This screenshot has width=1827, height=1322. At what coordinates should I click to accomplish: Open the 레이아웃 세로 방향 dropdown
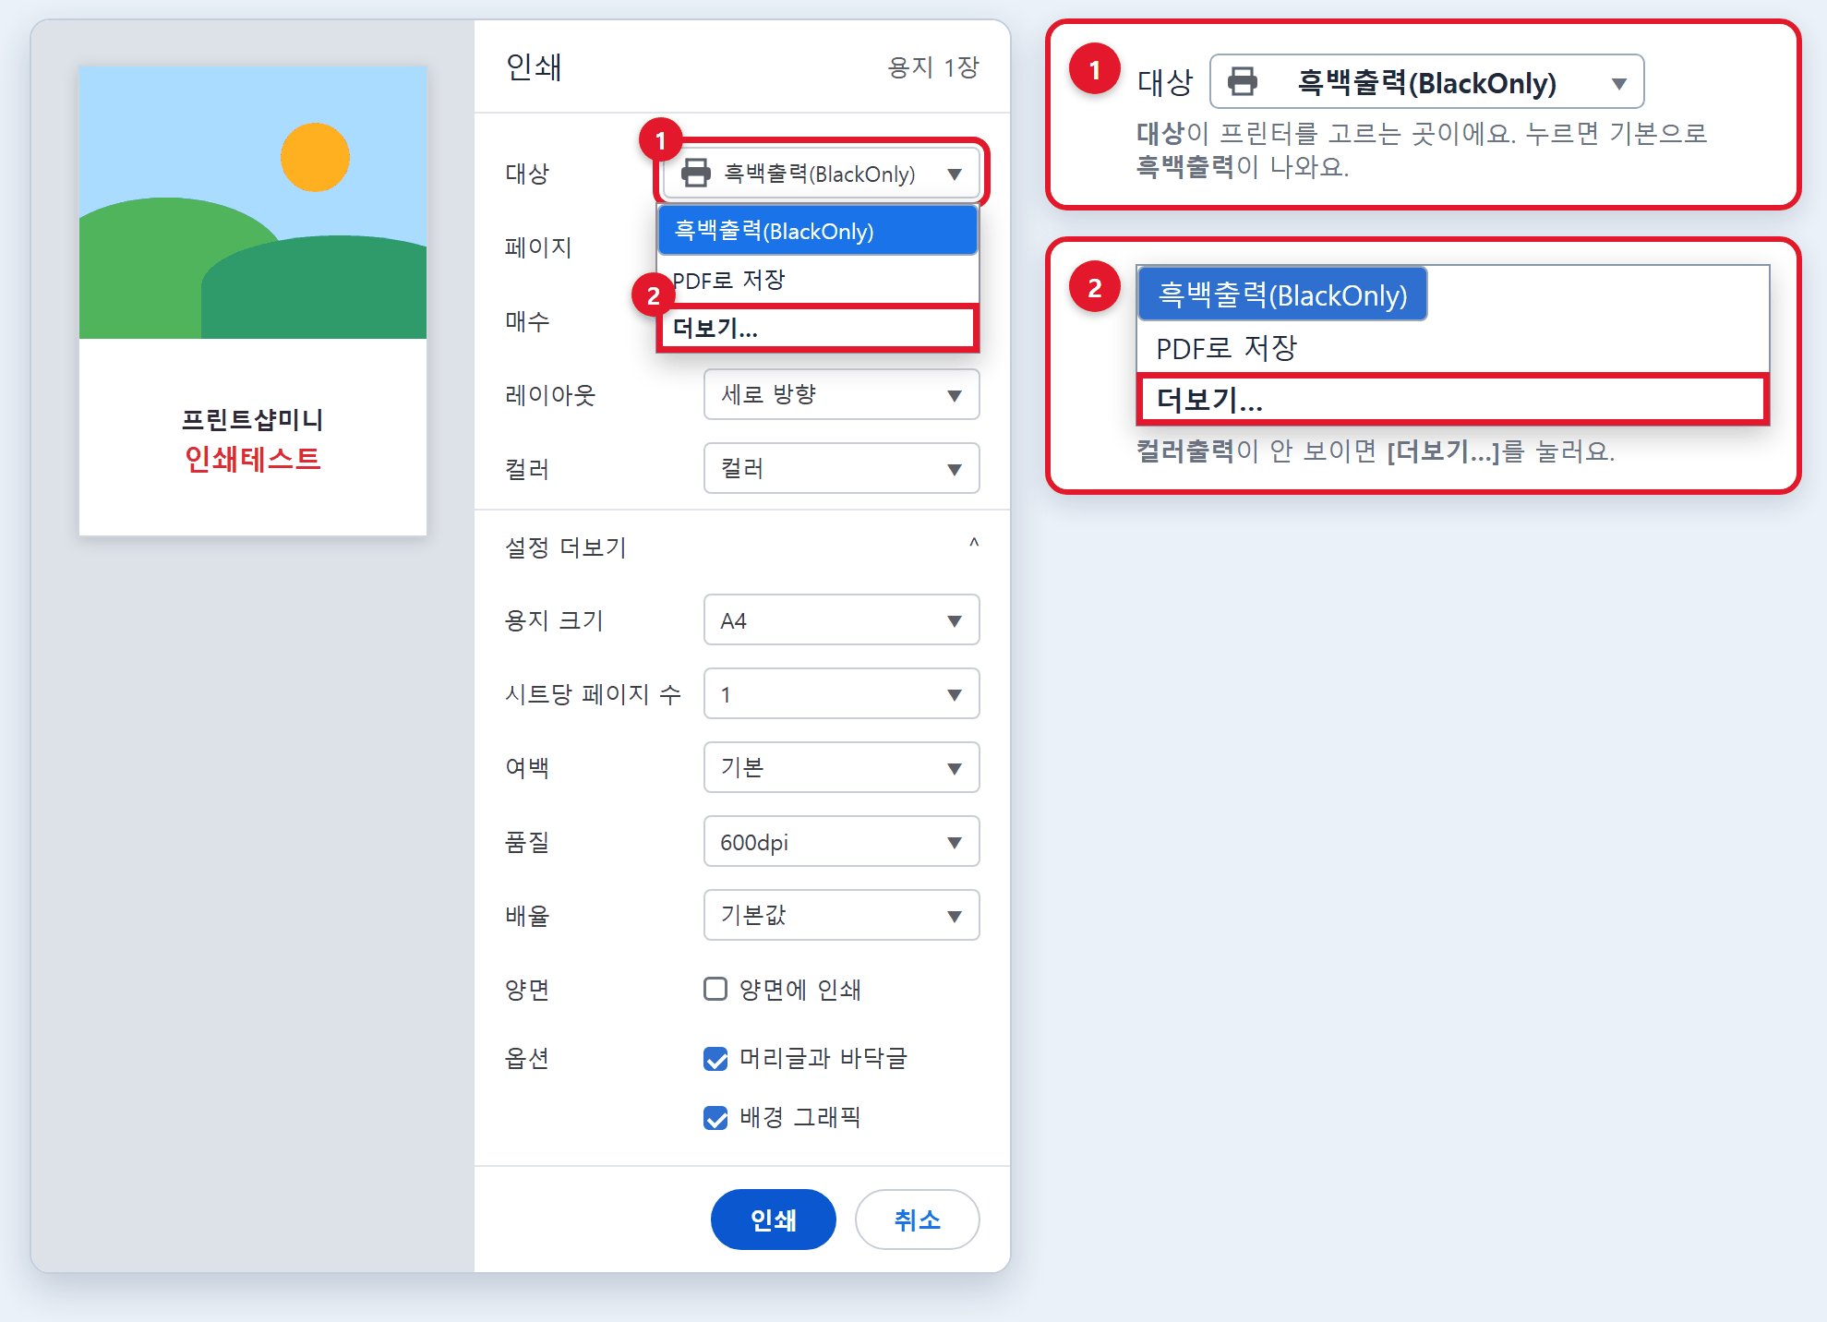tap(841, 395)
